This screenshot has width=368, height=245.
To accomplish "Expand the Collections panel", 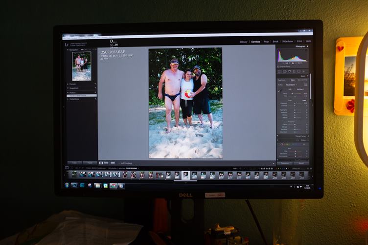I will click(68, 99).
